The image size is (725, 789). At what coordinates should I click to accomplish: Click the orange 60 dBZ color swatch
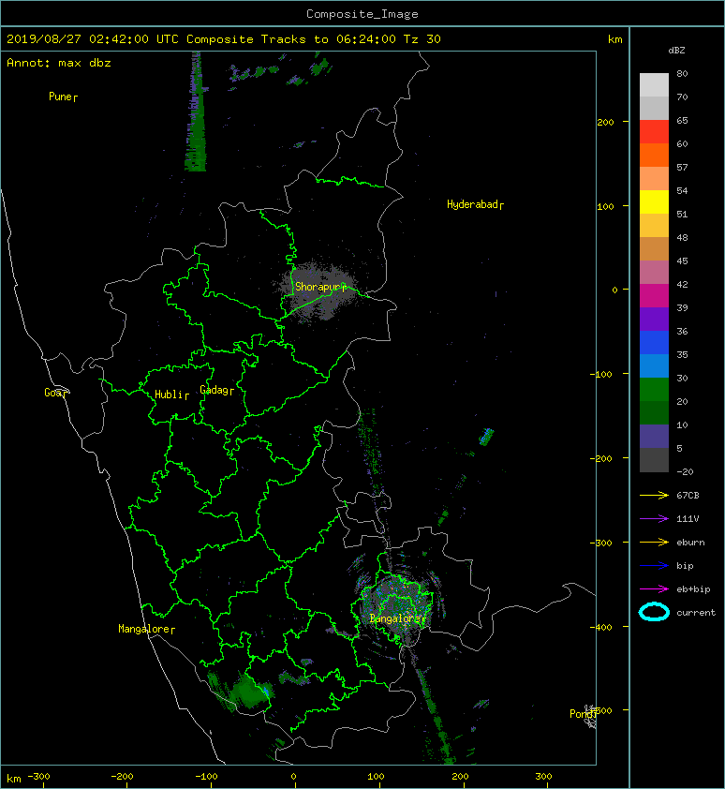[x=654, y=155]
